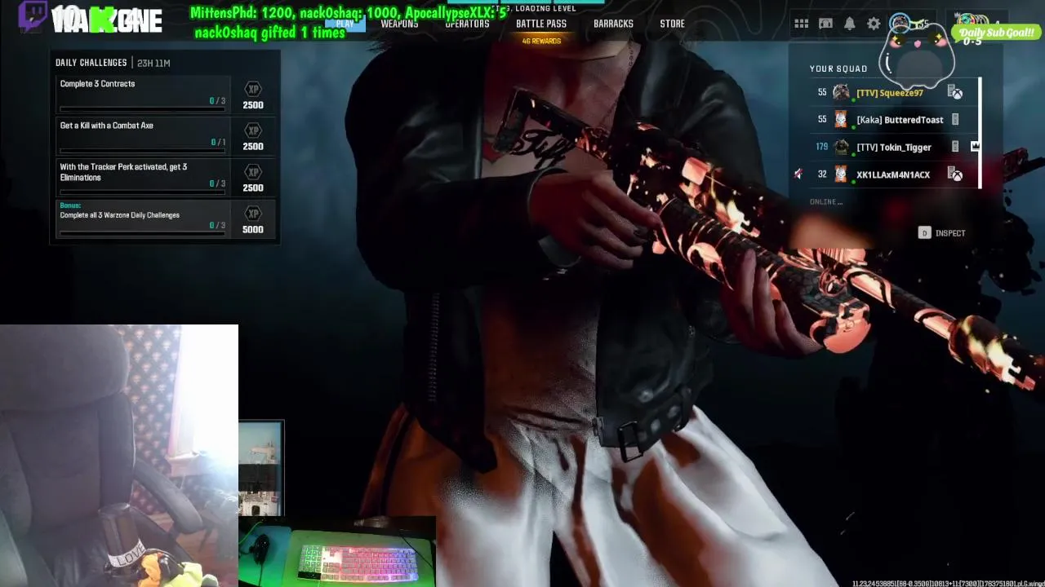Click the XP badge for Tracker Perk challenge
Screen dimensions: 1045x587
tap(253, 172)
